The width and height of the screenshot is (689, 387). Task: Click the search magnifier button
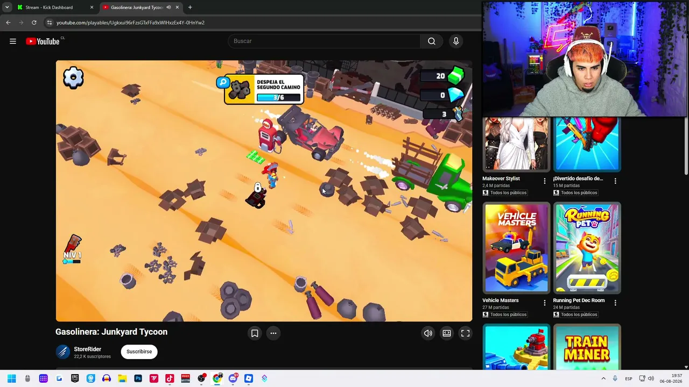432,41
